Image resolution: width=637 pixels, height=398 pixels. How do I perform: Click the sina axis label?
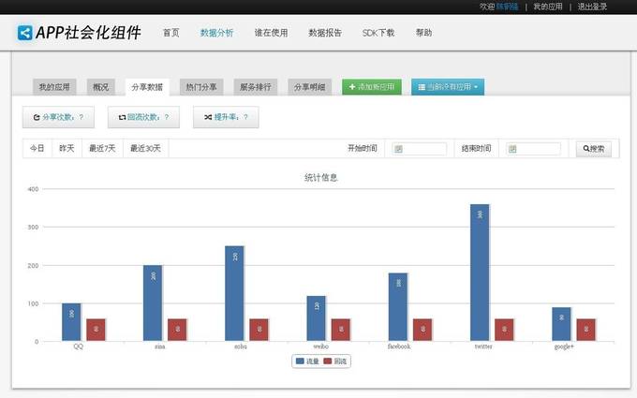160,346
